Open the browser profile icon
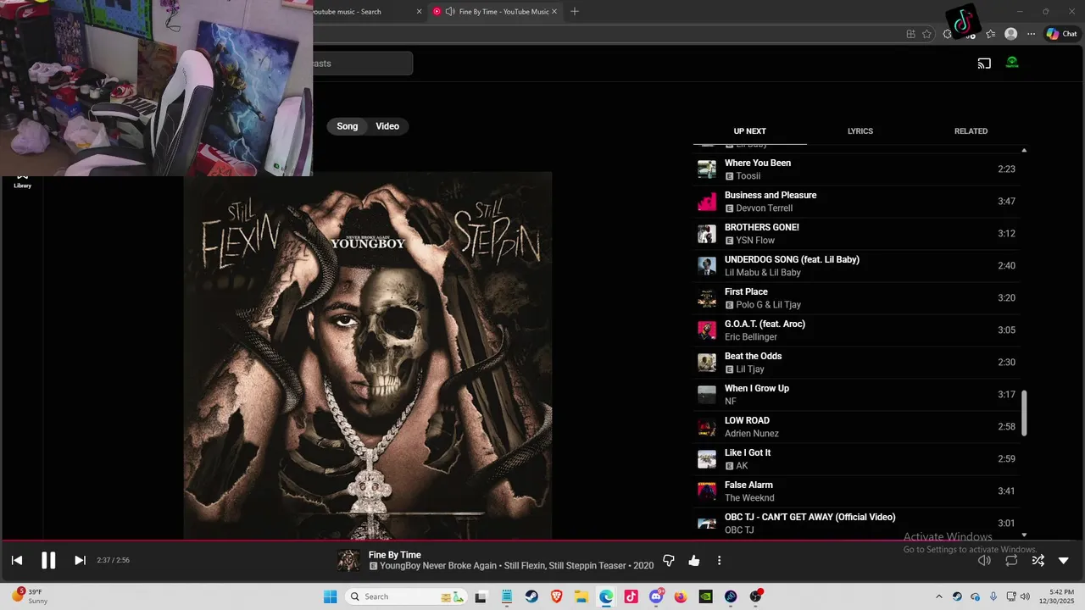1085x610 pixels. [1010, 34]
